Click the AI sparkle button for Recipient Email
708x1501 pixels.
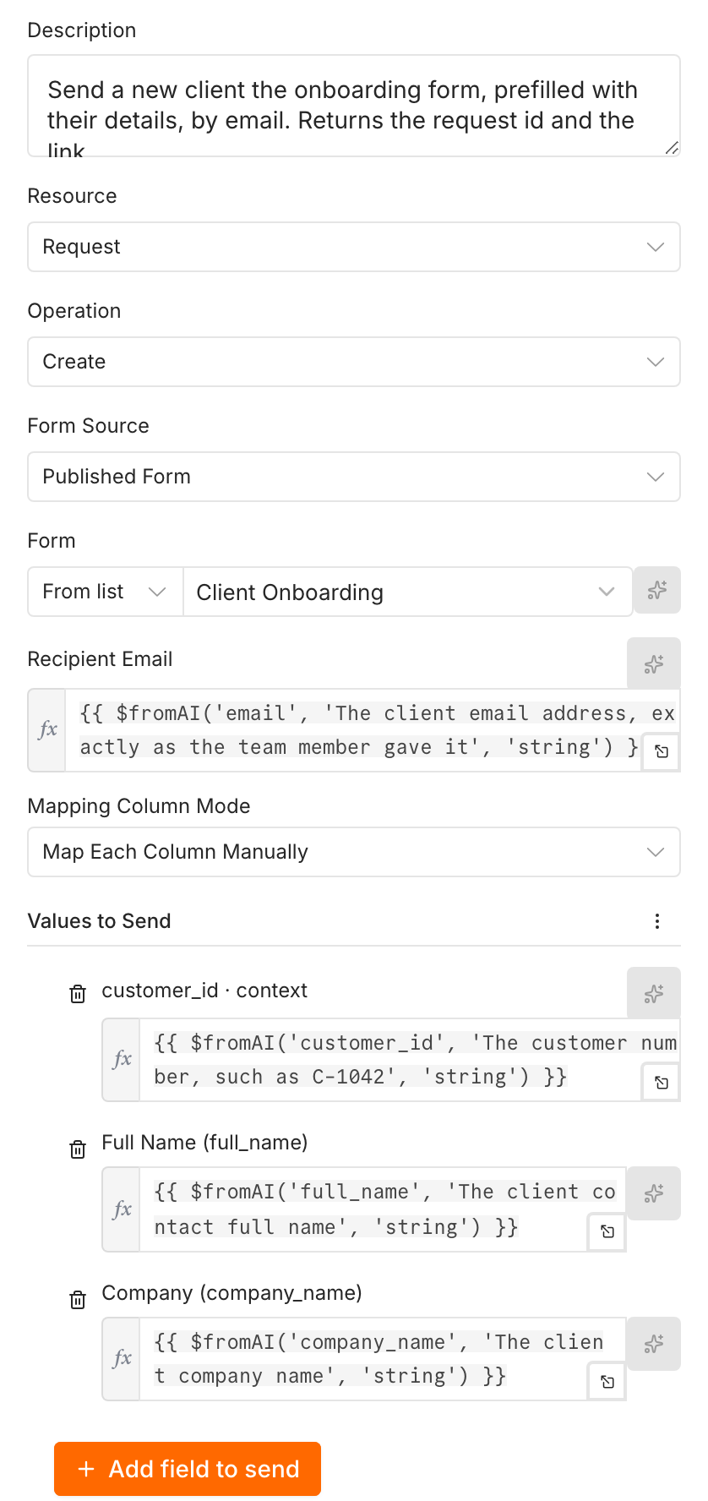pyautogui.click(x=654, y=663)
